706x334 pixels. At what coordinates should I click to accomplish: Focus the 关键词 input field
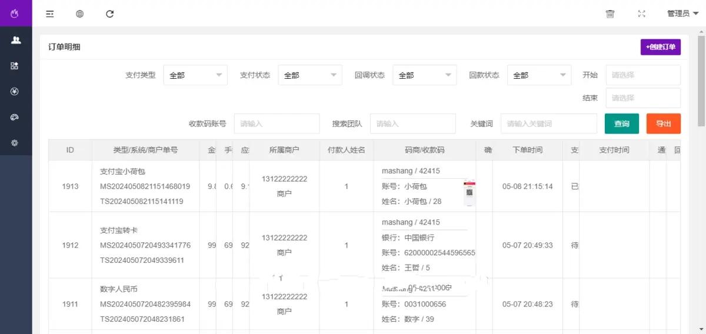[549, 123]
